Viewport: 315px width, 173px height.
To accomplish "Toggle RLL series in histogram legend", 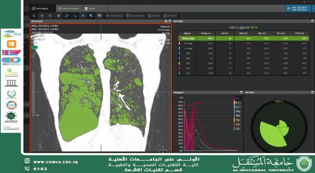I will 237,120.
